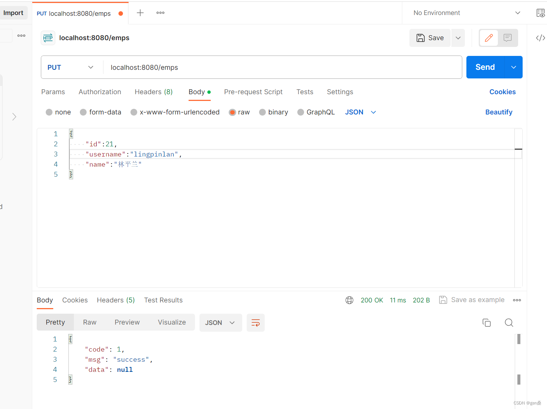Open the Save options dropdown arrow

(458, 38)
